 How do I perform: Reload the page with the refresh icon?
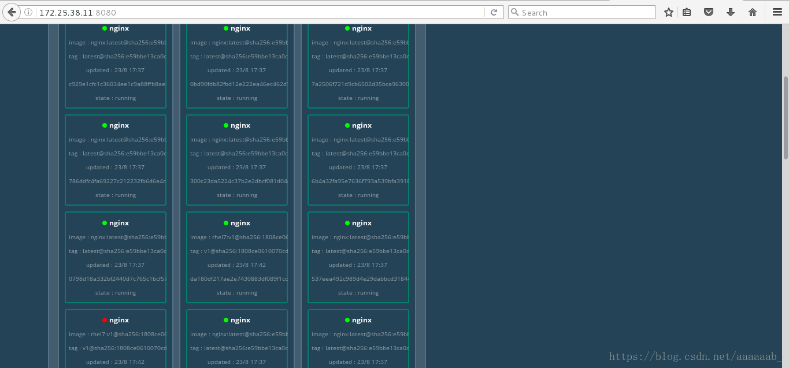point(494,12)
